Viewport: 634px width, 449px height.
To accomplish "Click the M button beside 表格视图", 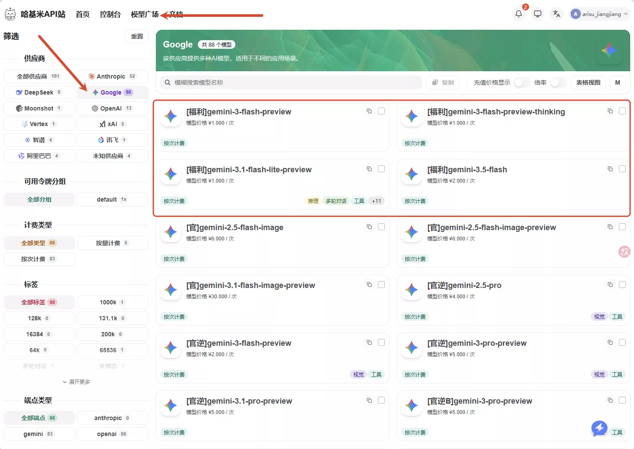I will pyautogui.click(x=618, y=82).
